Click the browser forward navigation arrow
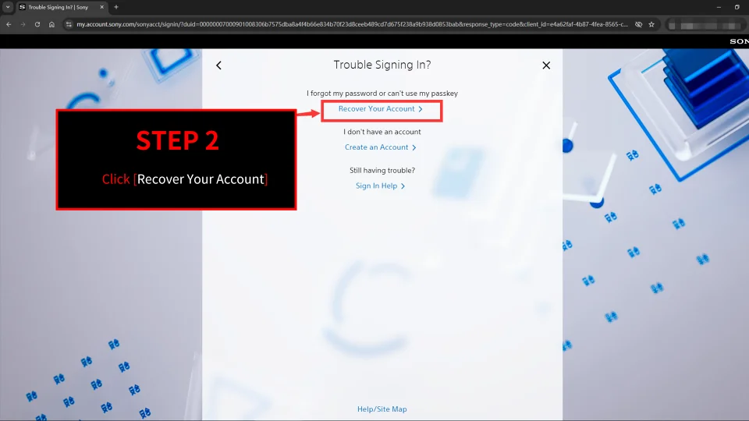Viewport: 749px width, 421px height. point(23,24)
